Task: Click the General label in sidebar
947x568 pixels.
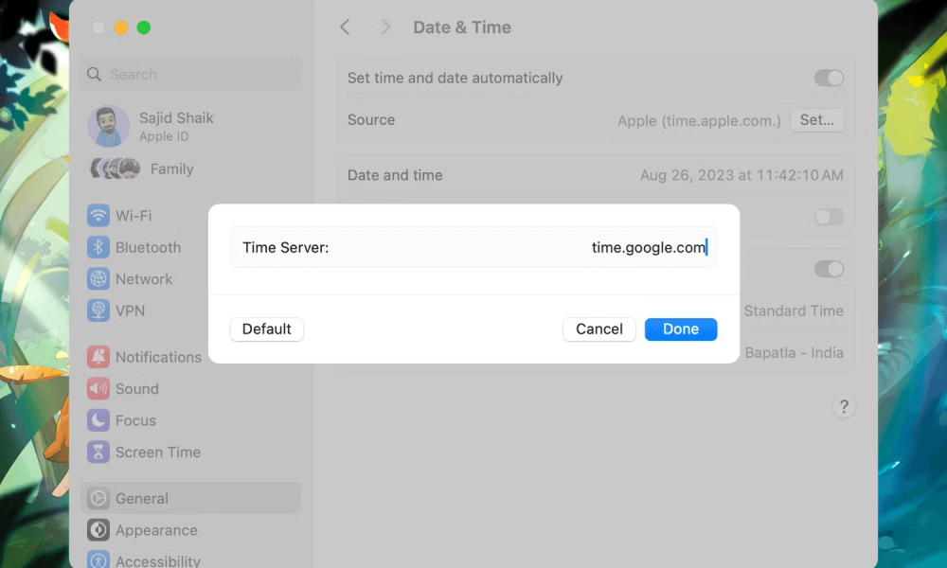Action: (142, 499)
